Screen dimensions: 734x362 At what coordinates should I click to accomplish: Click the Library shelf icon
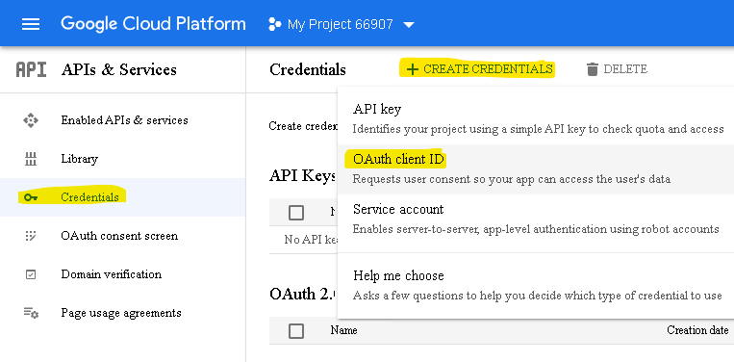point(31,159)
